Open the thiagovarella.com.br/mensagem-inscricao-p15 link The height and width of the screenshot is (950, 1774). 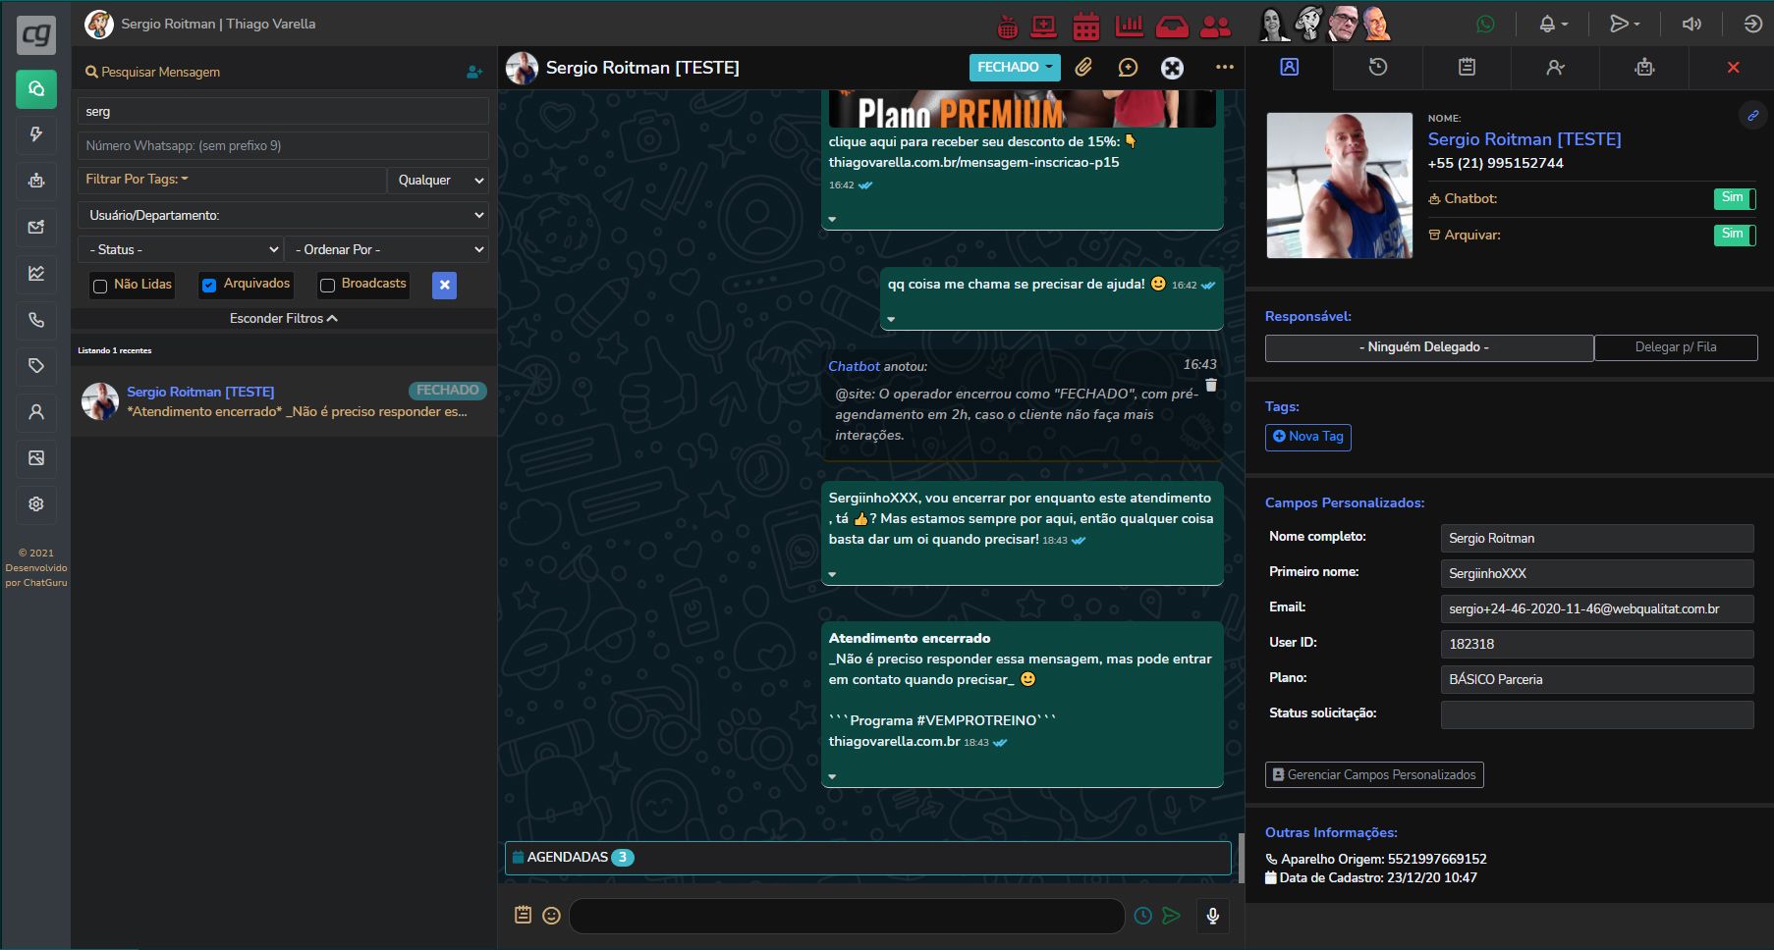click(973, 162)
